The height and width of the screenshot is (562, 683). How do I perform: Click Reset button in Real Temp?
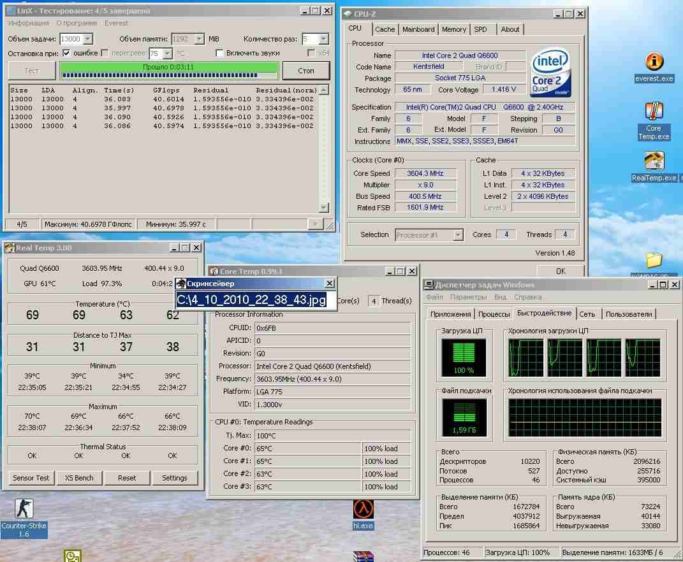(127, 477)
